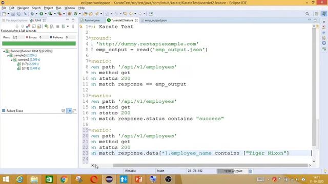Maximize the editor area

pos(315,20)
